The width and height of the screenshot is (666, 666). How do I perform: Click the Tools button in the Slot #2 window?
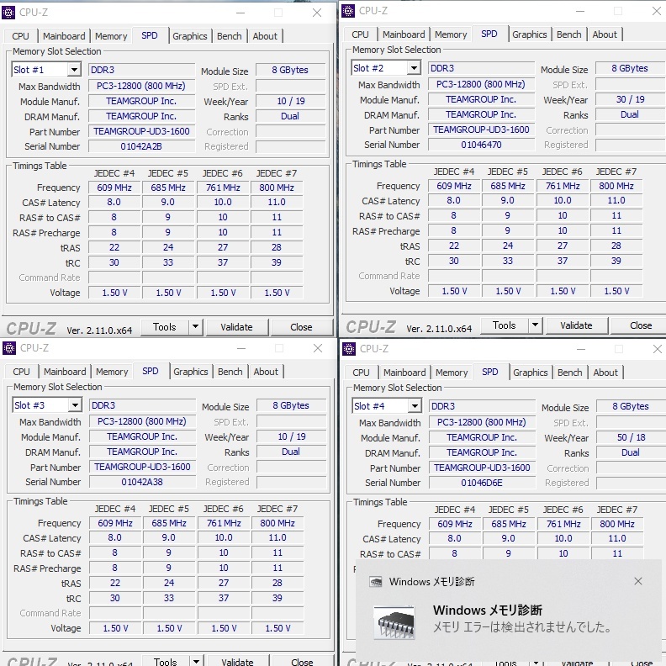[505, 325]
